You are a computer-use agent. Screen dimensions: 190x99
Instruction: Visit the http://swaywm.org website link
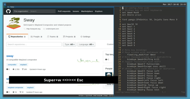[33, 29]
